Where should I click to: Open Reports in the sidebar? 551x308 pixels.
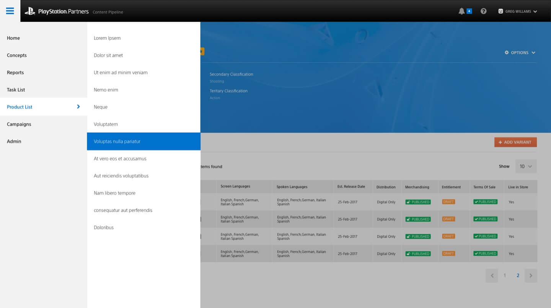(15, 72)
